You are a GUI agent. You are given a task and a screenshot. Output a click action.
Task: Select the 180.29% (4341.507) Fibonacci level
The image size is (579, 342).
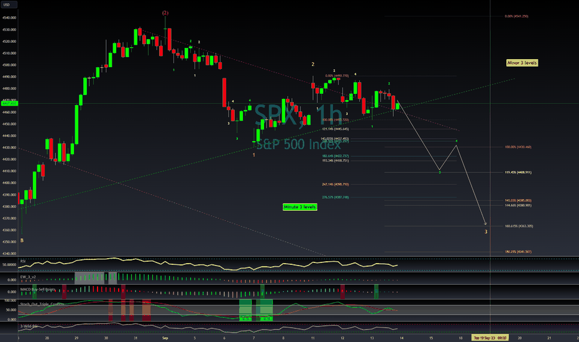[x=518, y=252]
